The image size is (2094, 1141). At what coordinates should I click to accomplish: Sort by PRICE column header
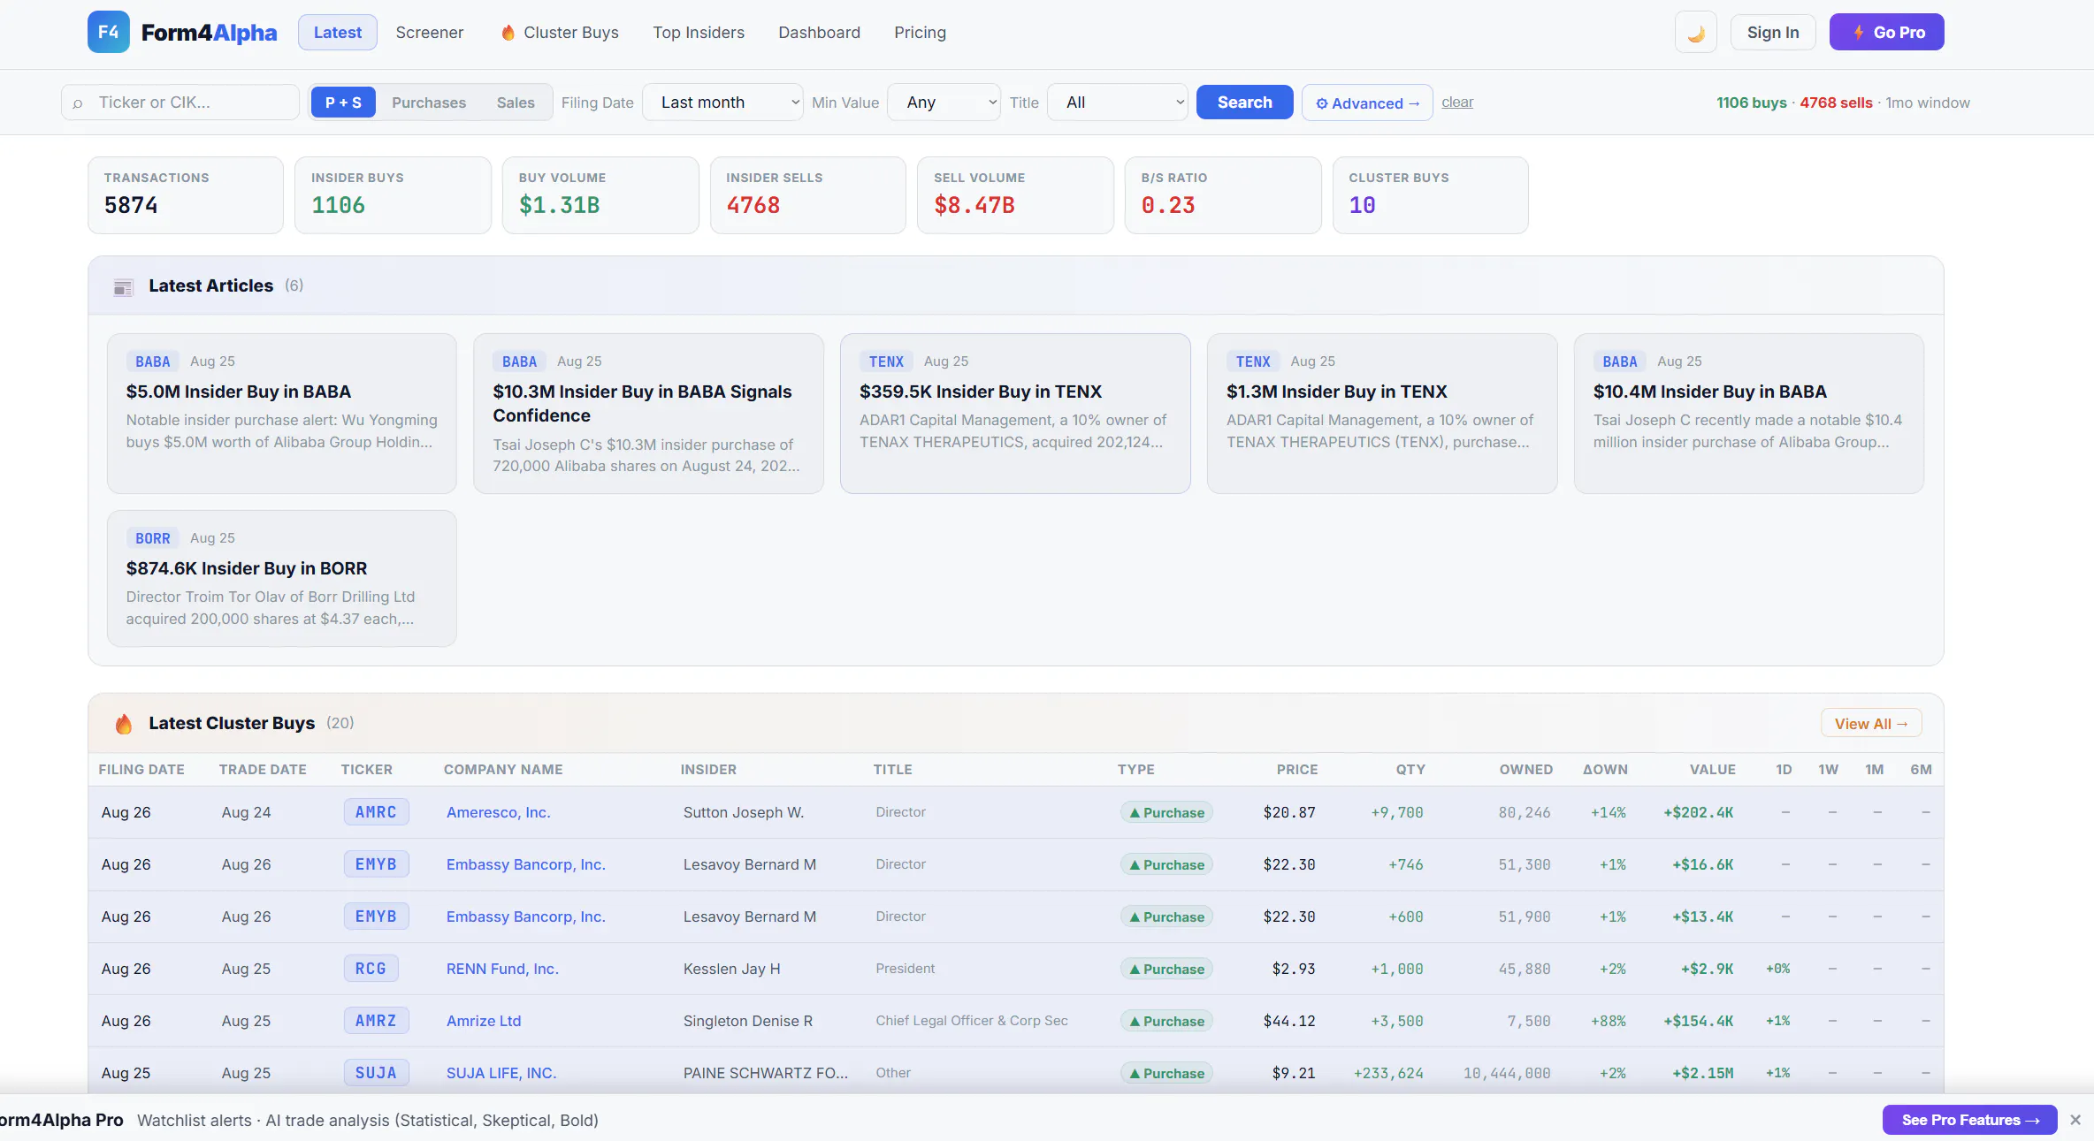(1296, 770)
